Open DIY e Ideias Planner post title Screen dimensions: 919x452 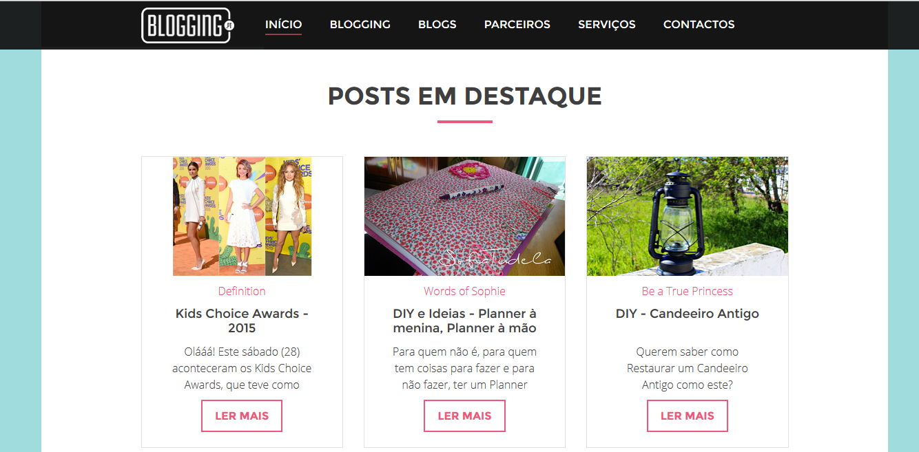click(464, 321)
